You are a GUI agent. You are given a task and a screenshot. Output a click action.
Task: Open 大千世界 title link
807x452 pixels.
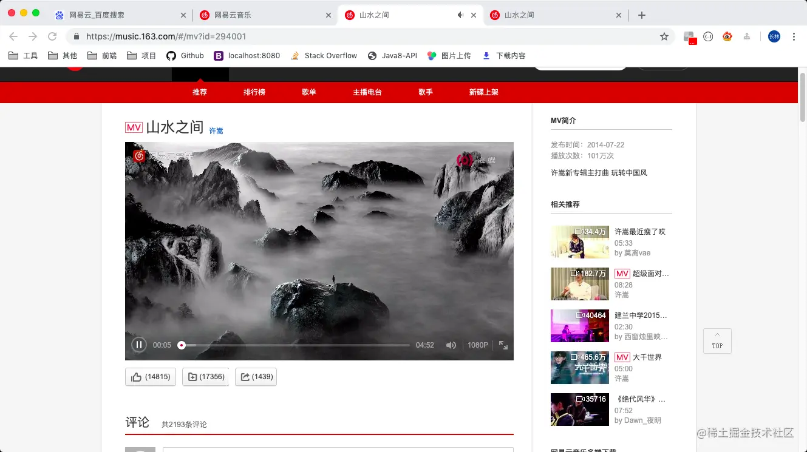pyautogui.click(x=647, y=357)
